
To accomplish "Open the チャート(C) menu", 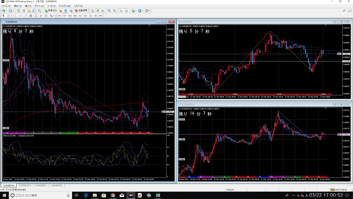I will [39, 6].
